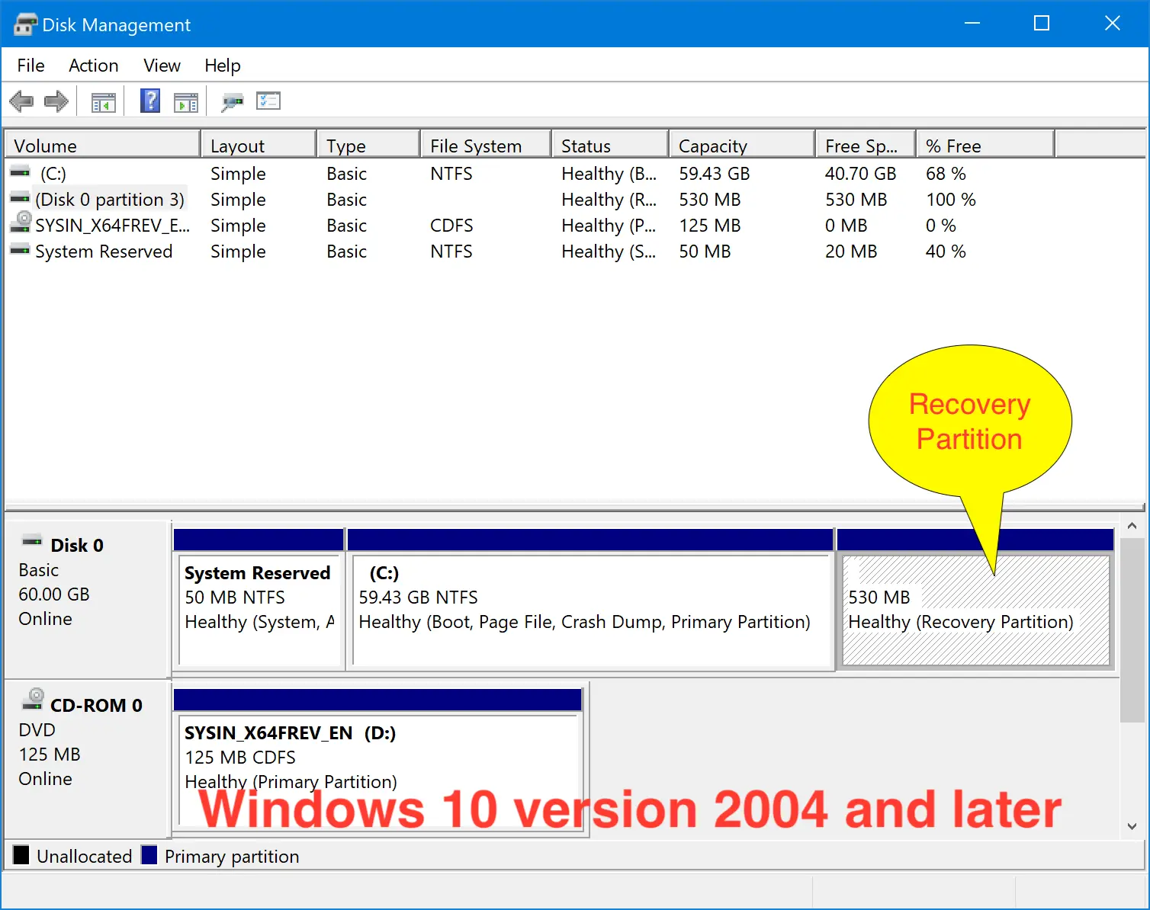This screenshot has width=1150, height=910.
Task: Click the black Unallocated legend swatch
Action: 21,855
